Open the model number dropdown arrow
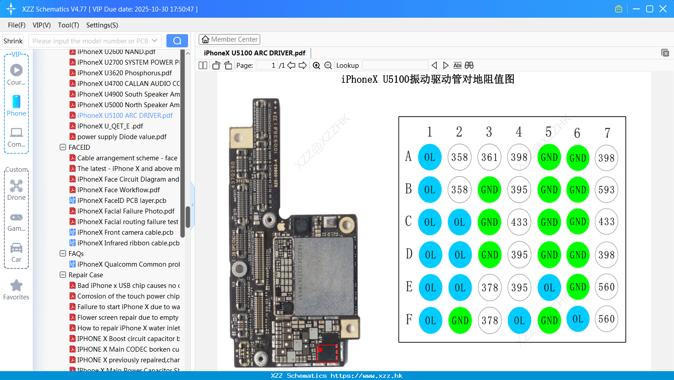Screen dimensions: 674x380 tap(154, 41)
